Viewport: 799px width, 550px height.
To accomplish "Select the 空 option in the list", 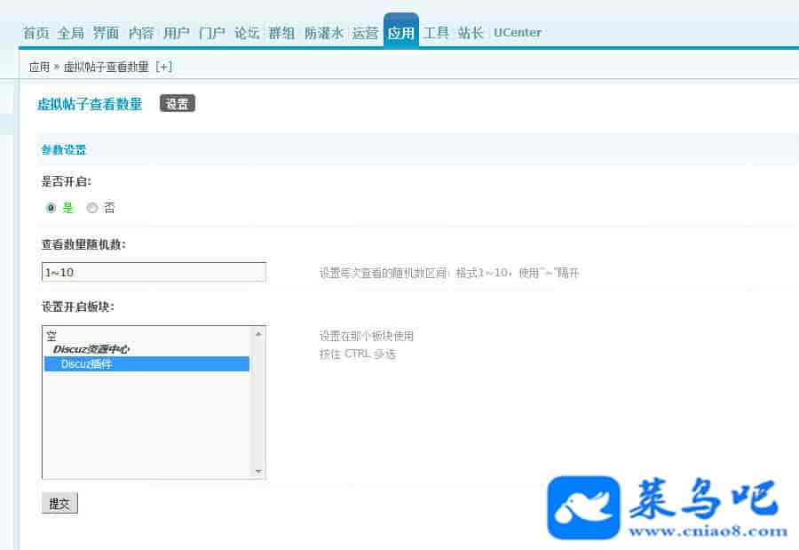I will point(51,337).
